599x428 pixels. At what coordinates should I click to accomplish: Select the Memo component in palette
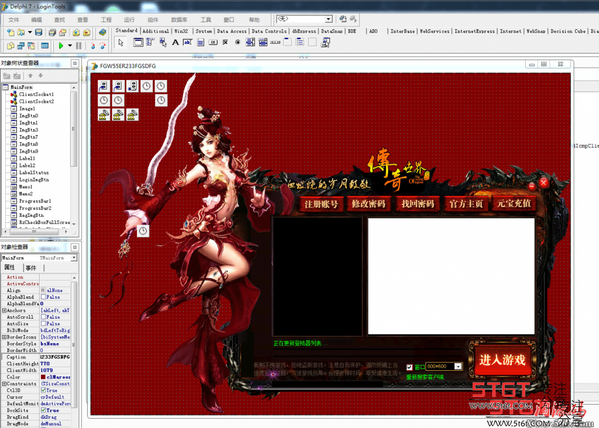tap(200, 42)
